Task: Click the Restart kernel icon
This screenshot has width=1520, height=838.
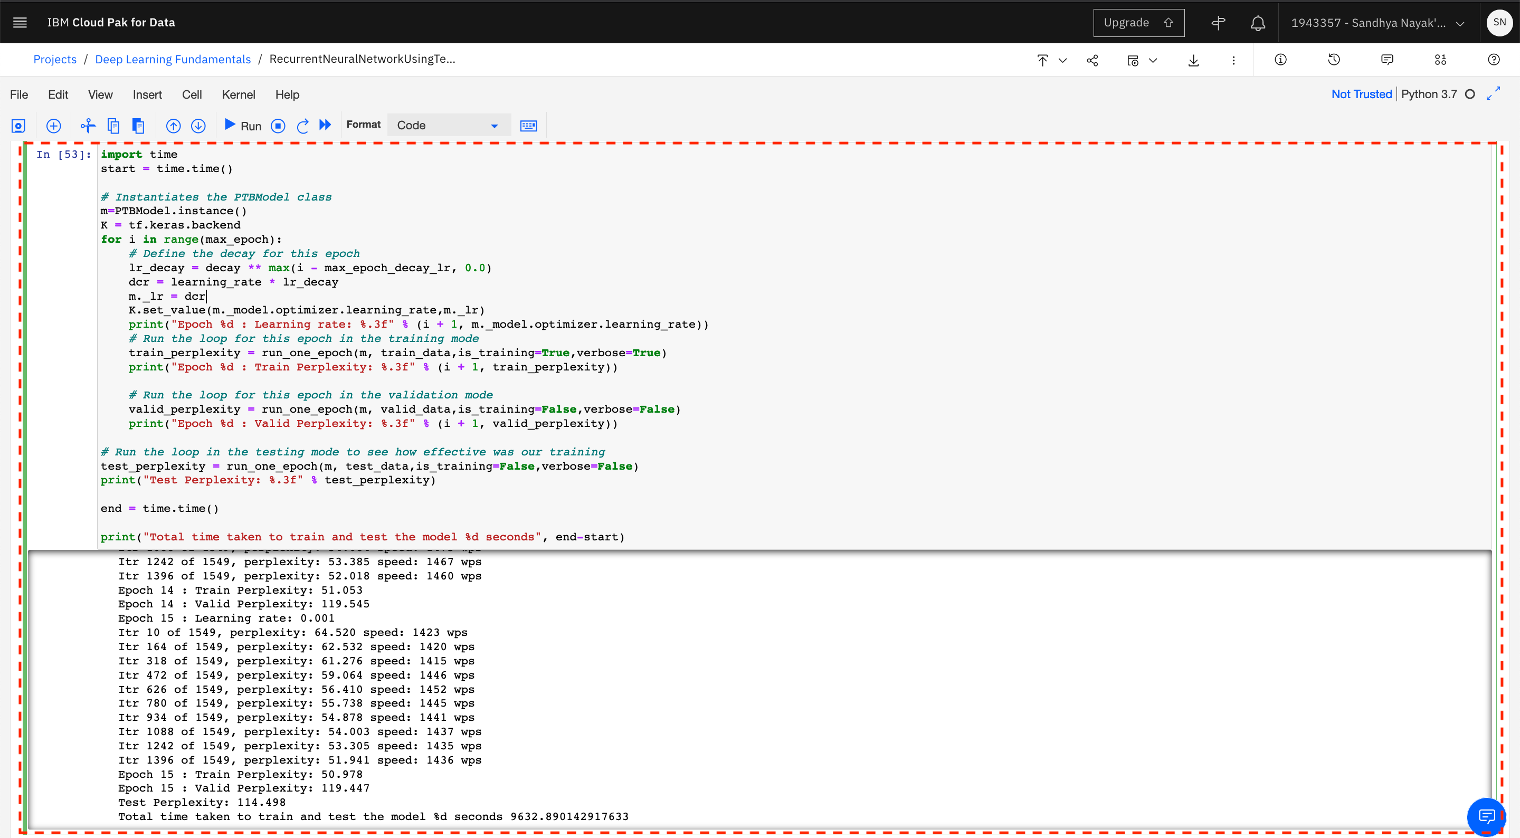Action: (x=302, y=125)
